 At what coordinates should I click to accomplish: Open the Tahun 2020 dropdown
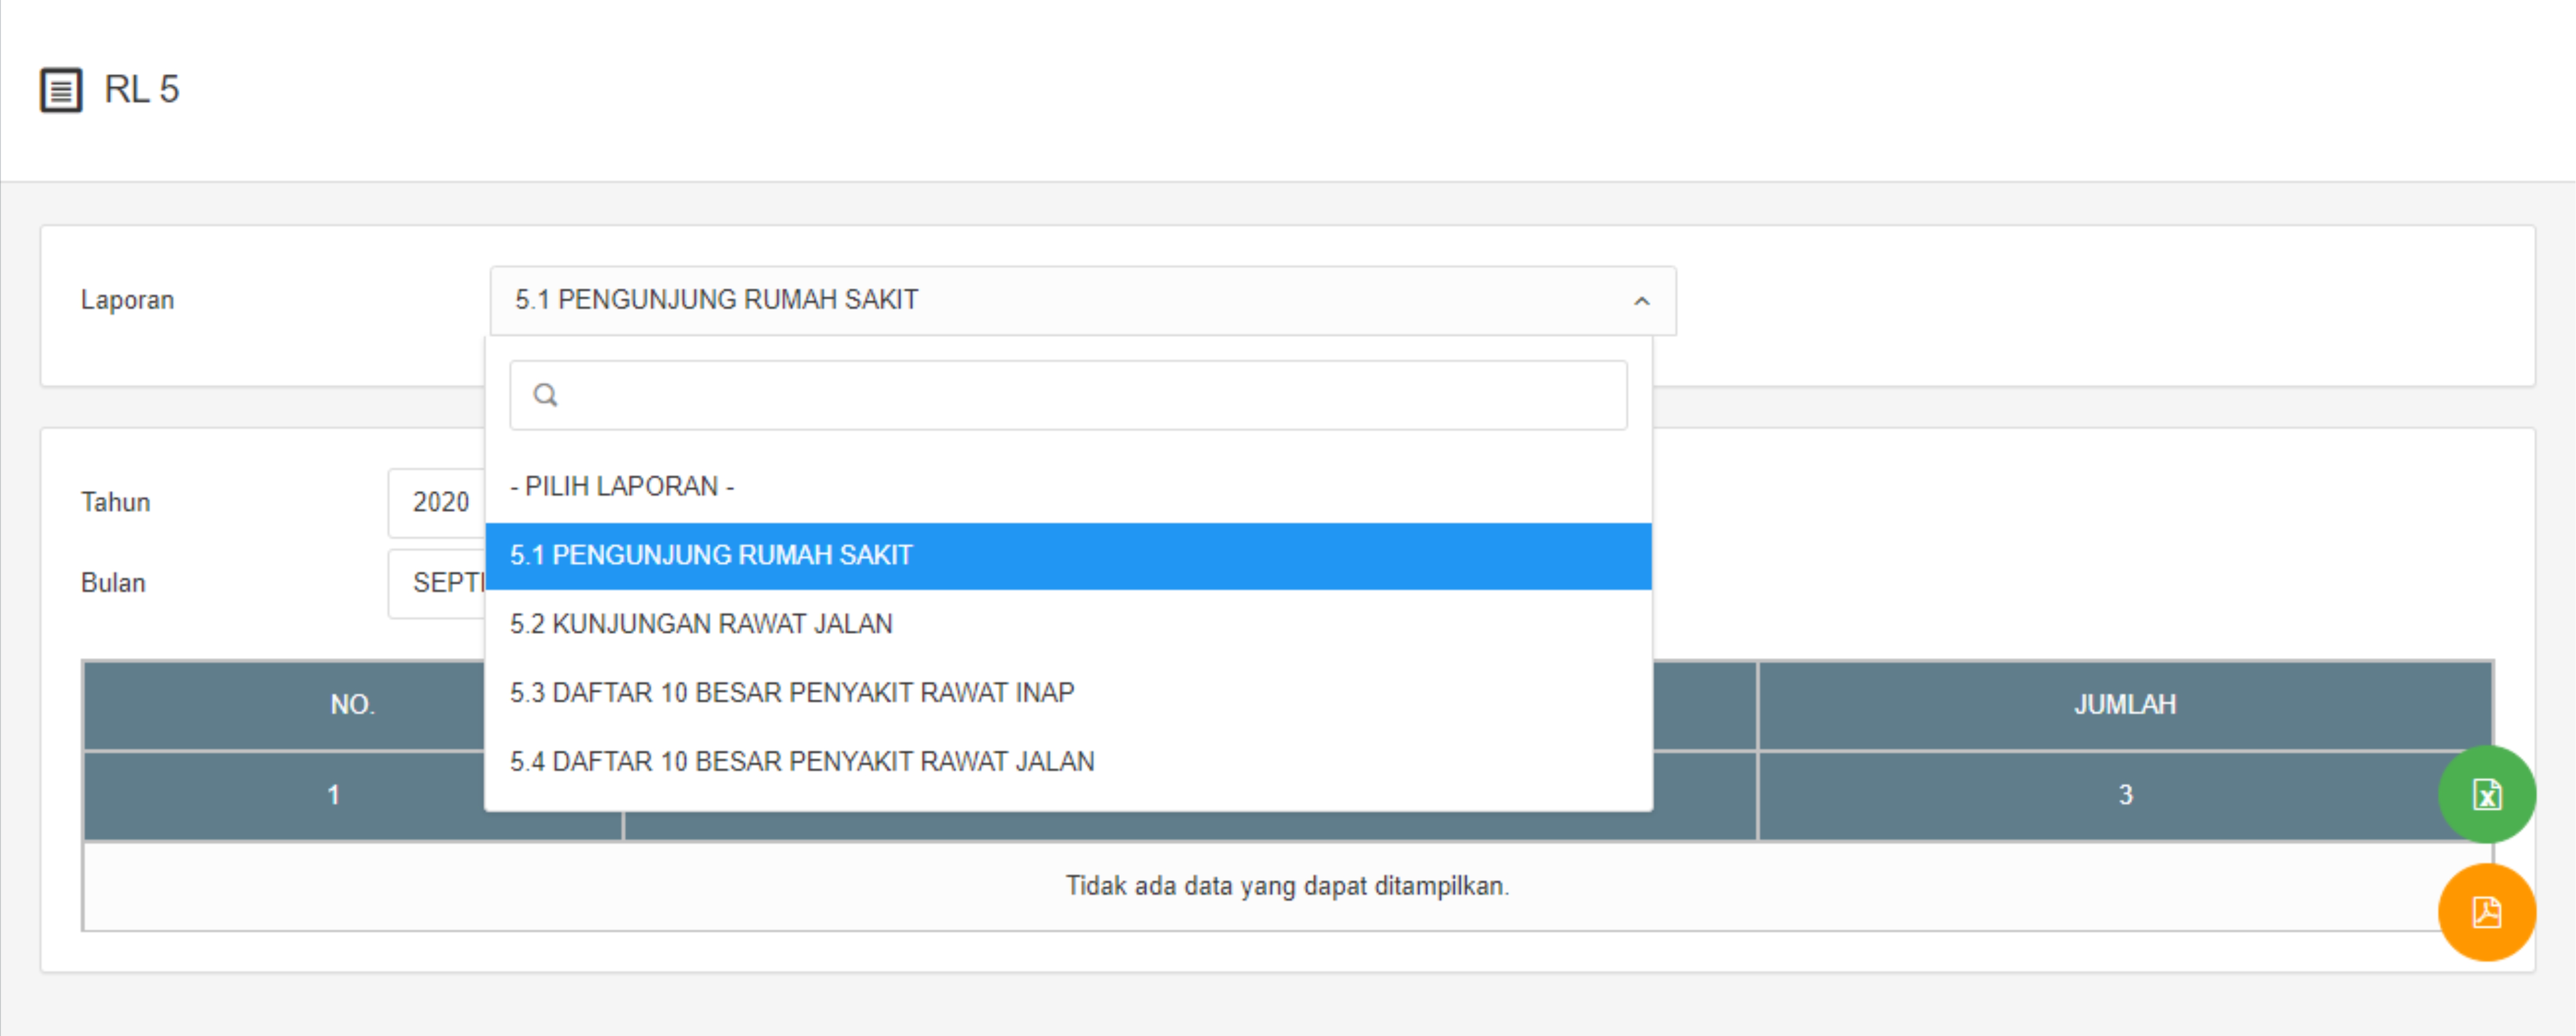pos(438,502)
